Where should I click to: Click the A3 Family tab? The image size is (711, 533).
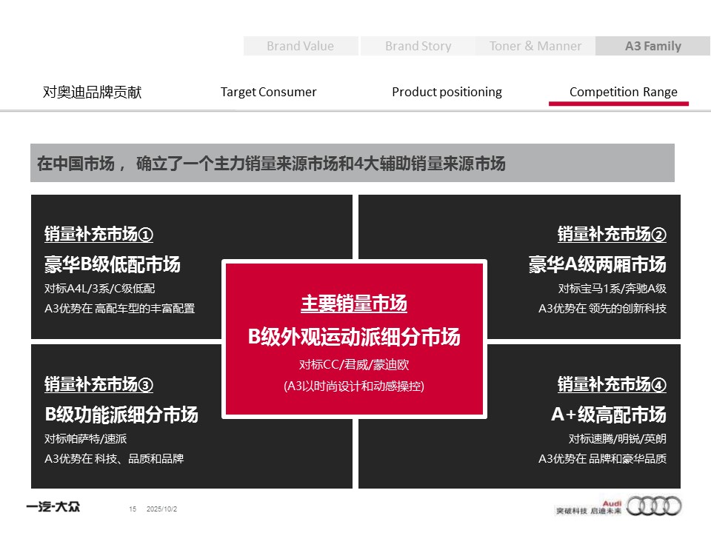652,46
